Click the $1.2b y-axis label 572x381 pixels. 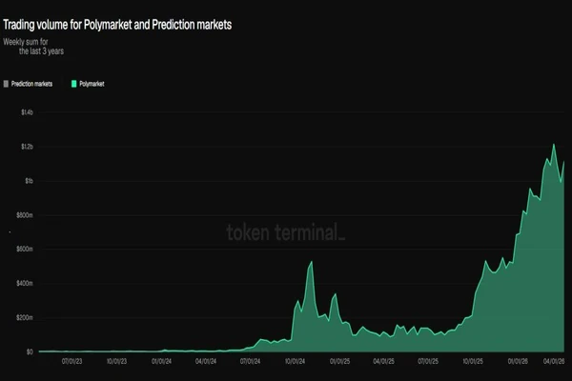click(27, 147)
